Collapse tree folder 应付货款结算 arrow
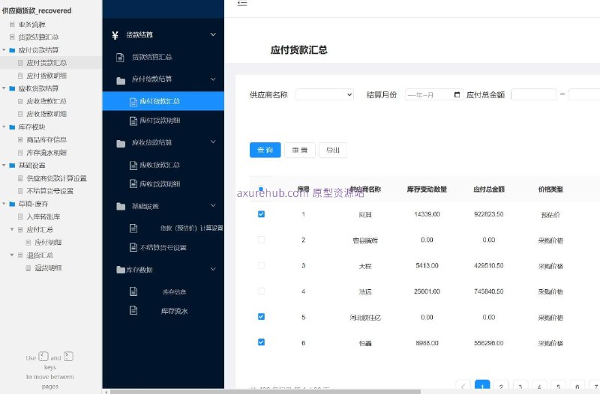Viewport: 600px width, 394px height. 4,49
